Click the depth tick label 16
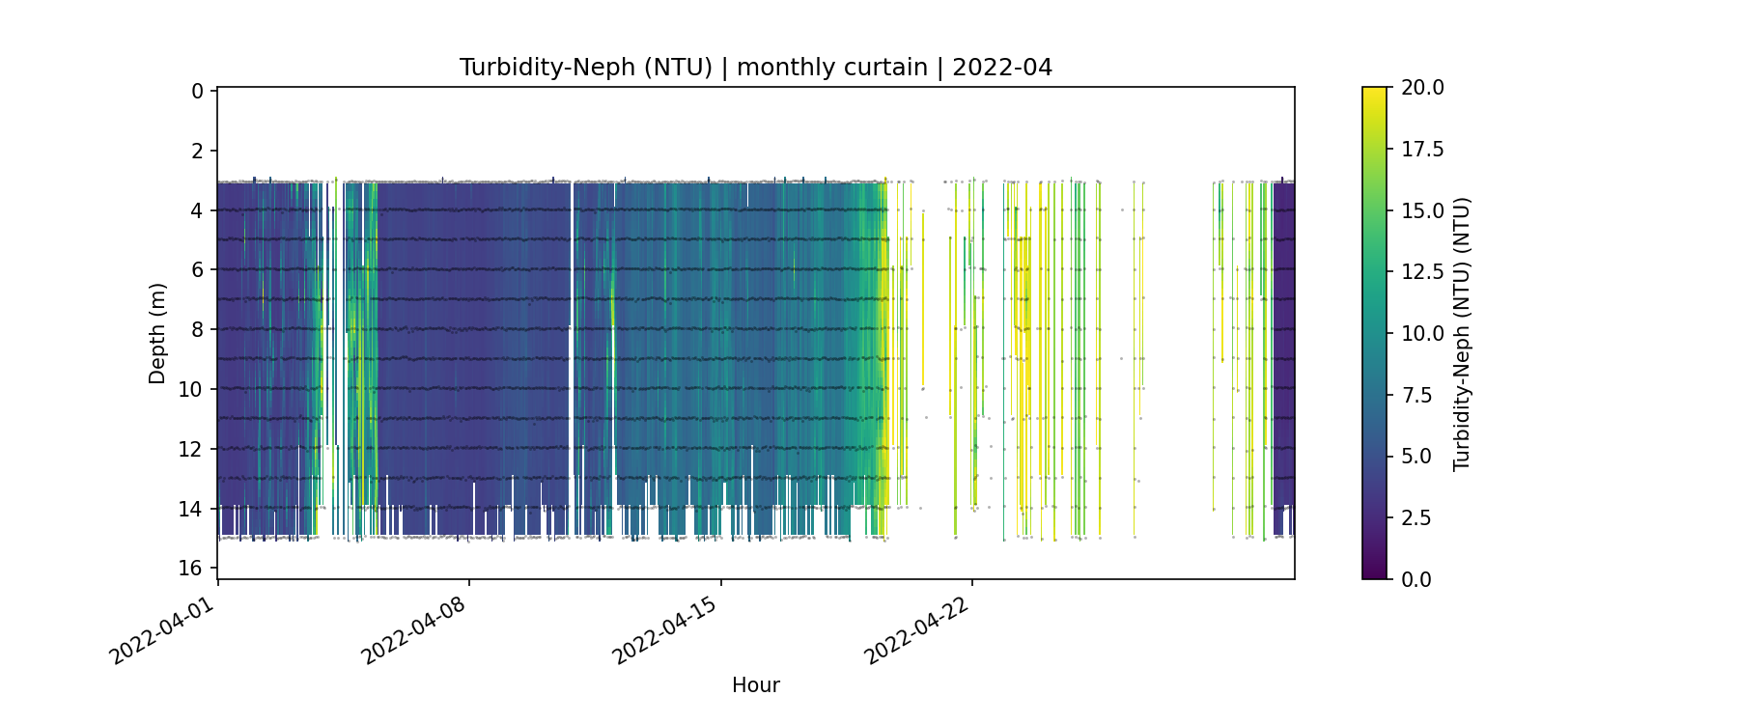The width and height of the screenshot is (1738, 724). (x=191, y=568)
